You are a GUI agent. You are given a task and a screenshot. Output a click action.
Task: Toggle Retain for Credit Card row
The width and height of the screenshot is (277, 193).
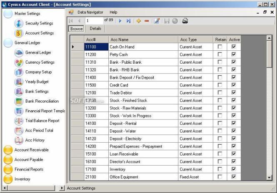[220, 85]
